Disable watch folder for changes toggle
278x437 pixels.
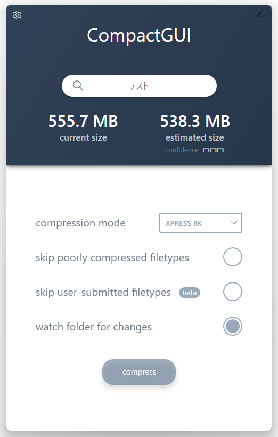tap(233, 326)
